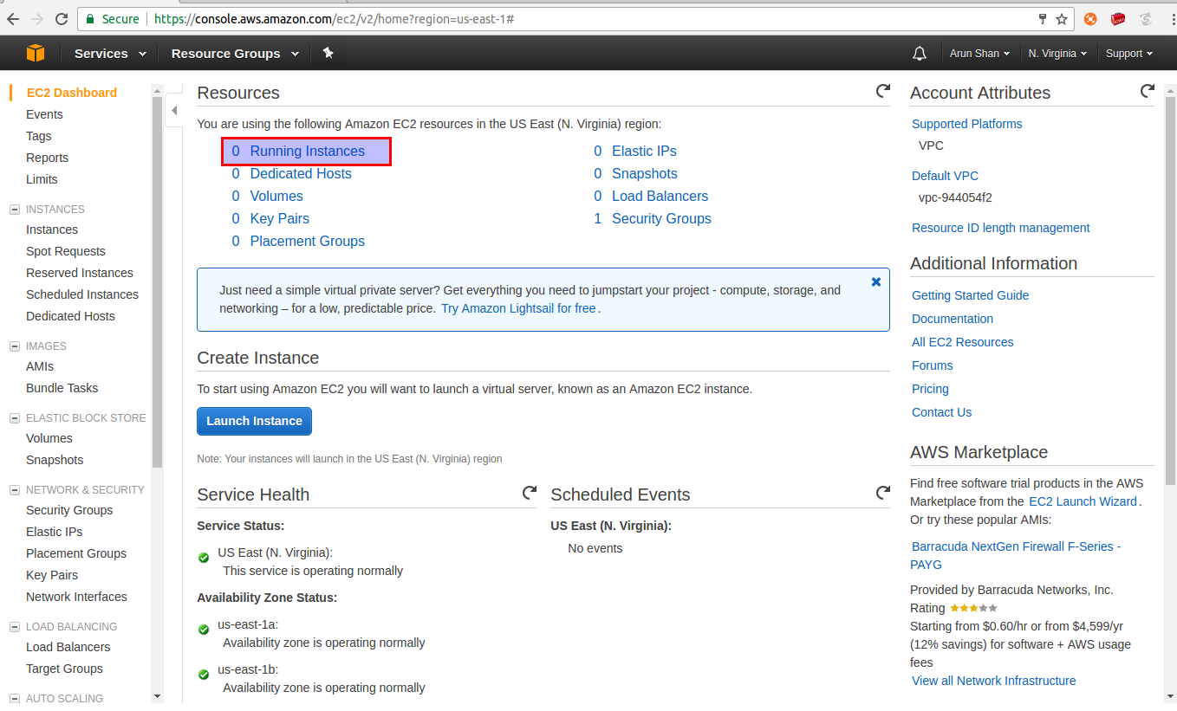Screen dimensions: 1177x711
Task: Open the EC2 Launch Wizard link
Action: (x=1083, y=501)
